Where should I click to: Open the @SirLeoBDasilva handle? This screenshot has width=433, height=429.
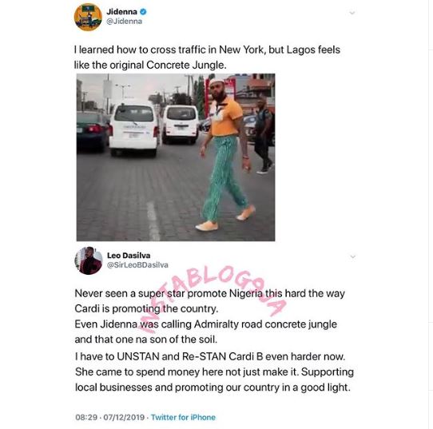pos(137,265)
